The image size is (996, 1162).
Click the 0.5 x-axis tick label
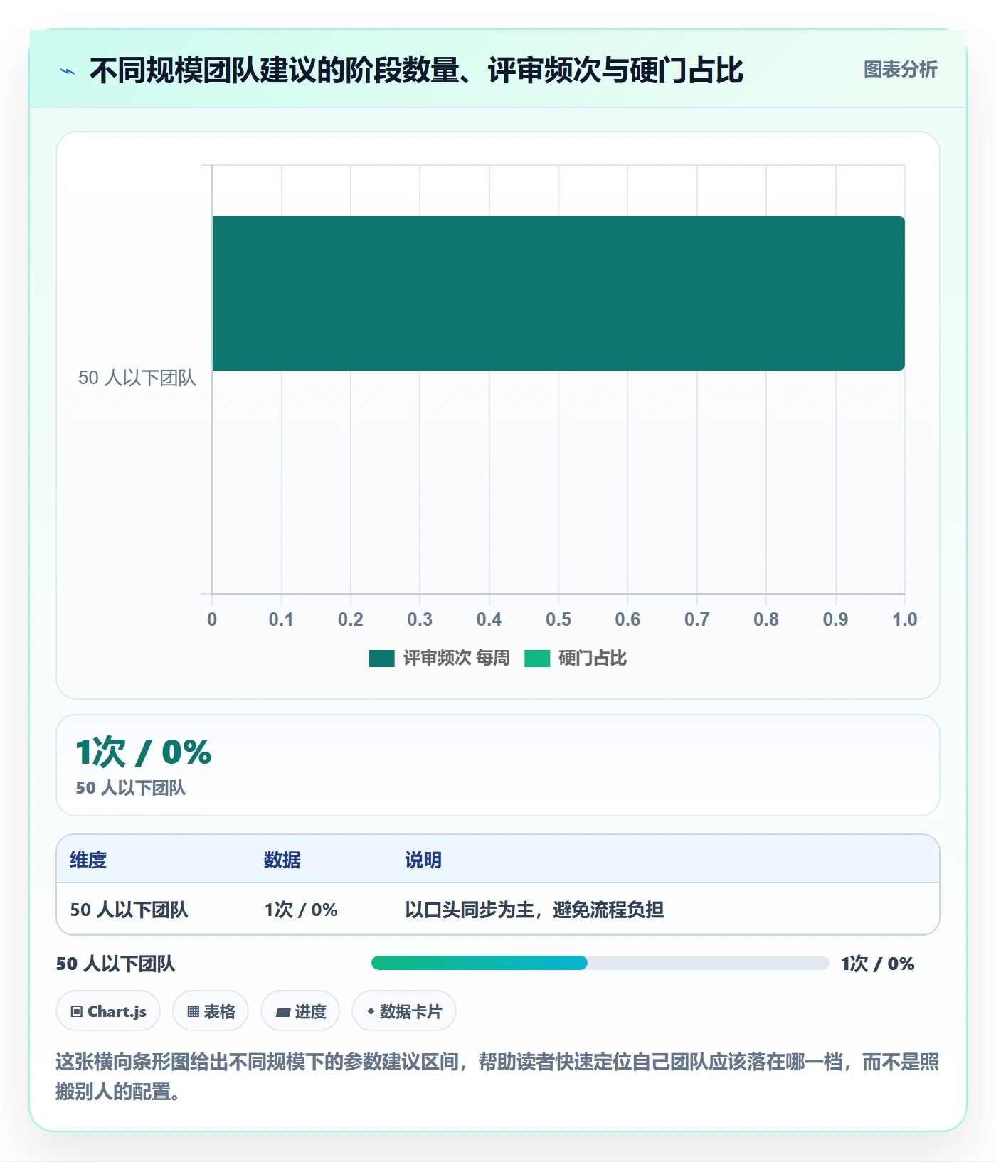[558, 619]
